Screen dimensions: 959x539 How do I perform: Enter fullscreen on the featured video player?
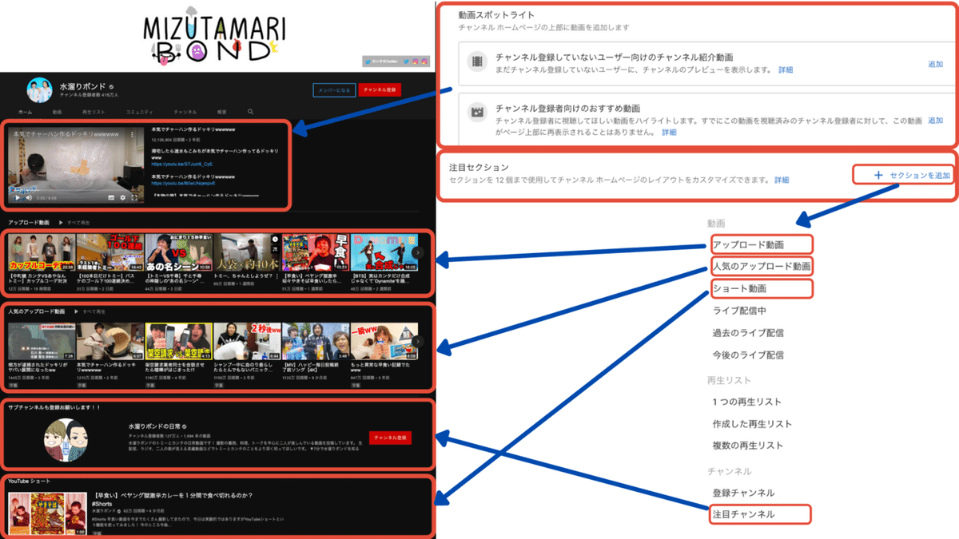point(135,197)
